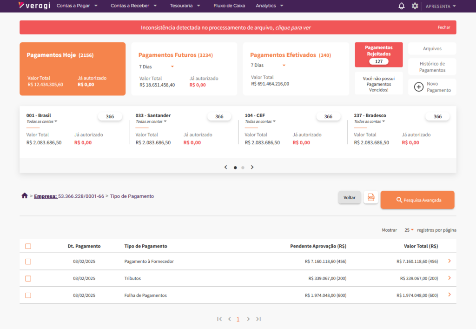476x329 pixels.
Task: Open the 001 - Brasil Todas as contas dropdown
Action: coord(42,121)
